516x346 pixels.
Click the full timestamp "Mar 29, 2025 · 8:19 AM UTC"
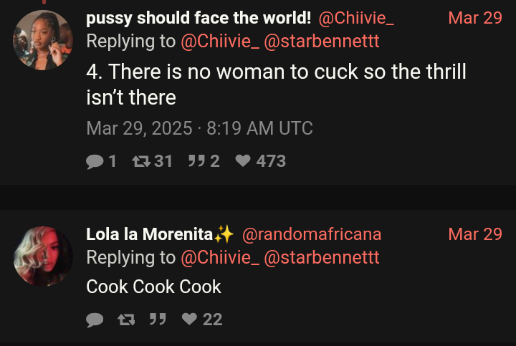tap(199, 129)
